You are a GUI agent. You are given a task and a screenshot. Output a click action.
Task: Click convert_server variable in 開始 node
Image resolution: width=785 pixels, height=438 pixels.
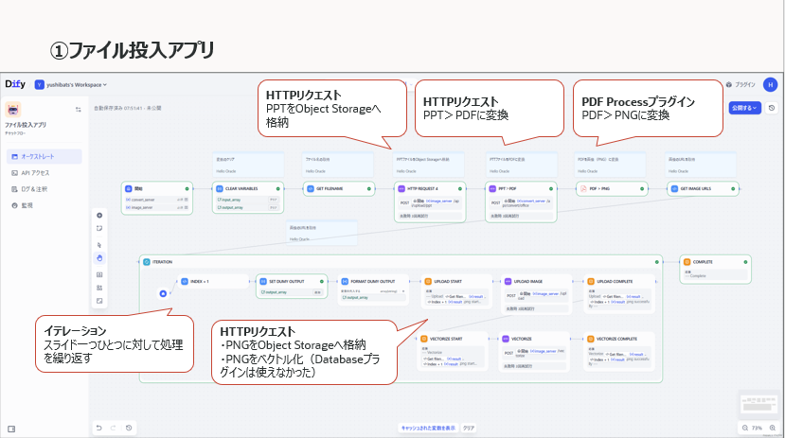156,200
